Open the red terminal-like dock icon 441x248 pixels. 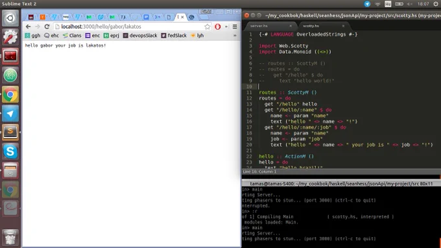10,56
